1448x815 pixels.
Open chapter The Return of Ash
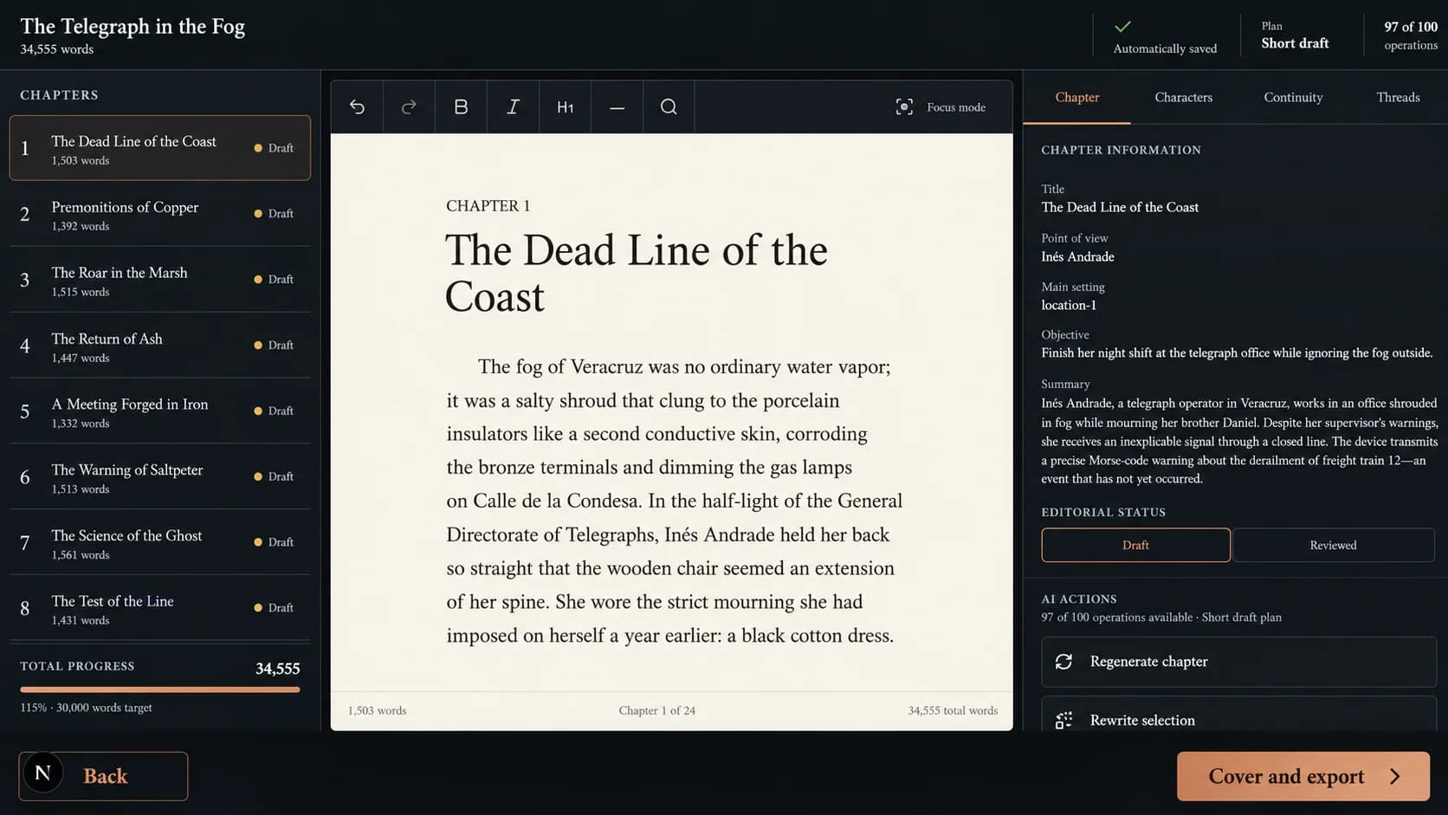(x=160, y=346)
